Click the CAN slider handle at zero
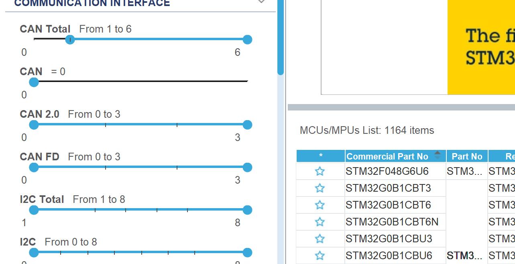 (34, 82)
